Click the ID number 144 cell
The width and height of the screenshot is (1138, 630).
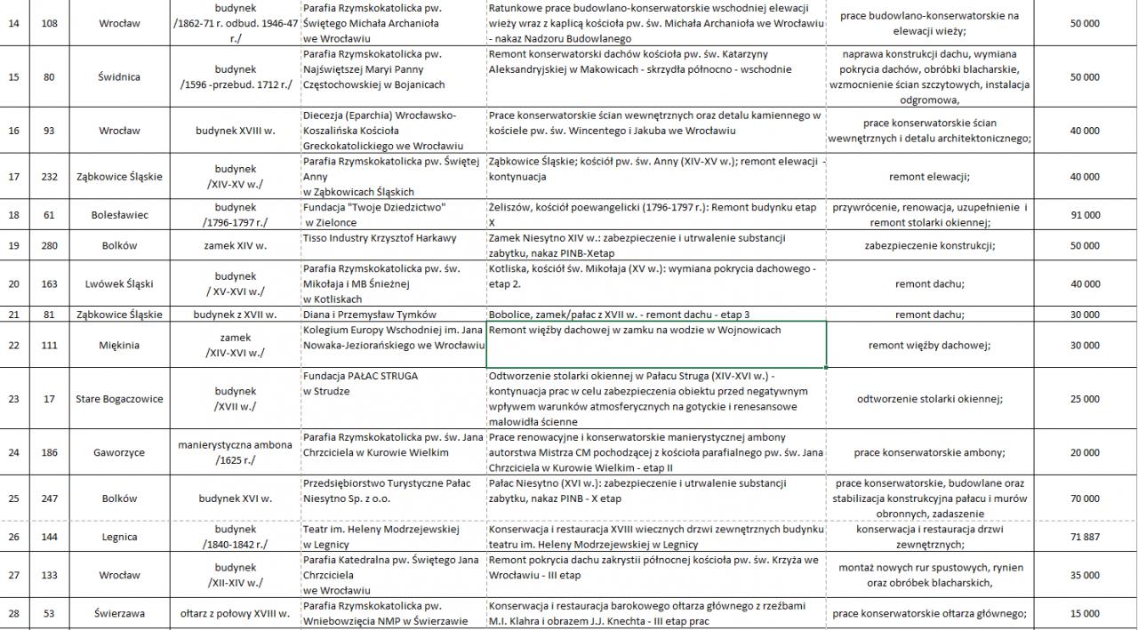tap(49, 537)
